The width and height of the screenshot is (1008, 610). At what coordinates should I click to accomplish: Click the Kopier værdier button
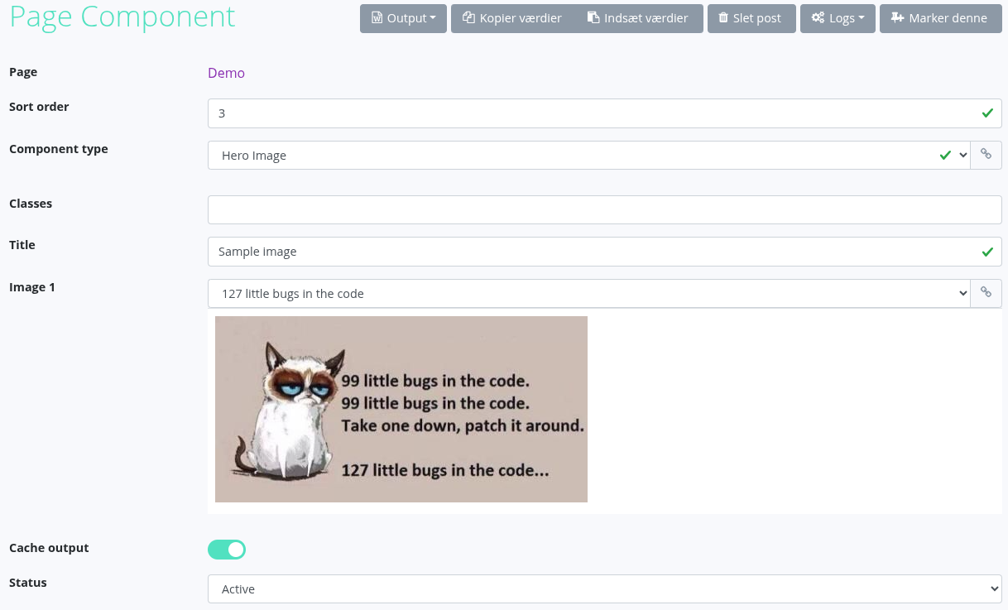[513, 18]
